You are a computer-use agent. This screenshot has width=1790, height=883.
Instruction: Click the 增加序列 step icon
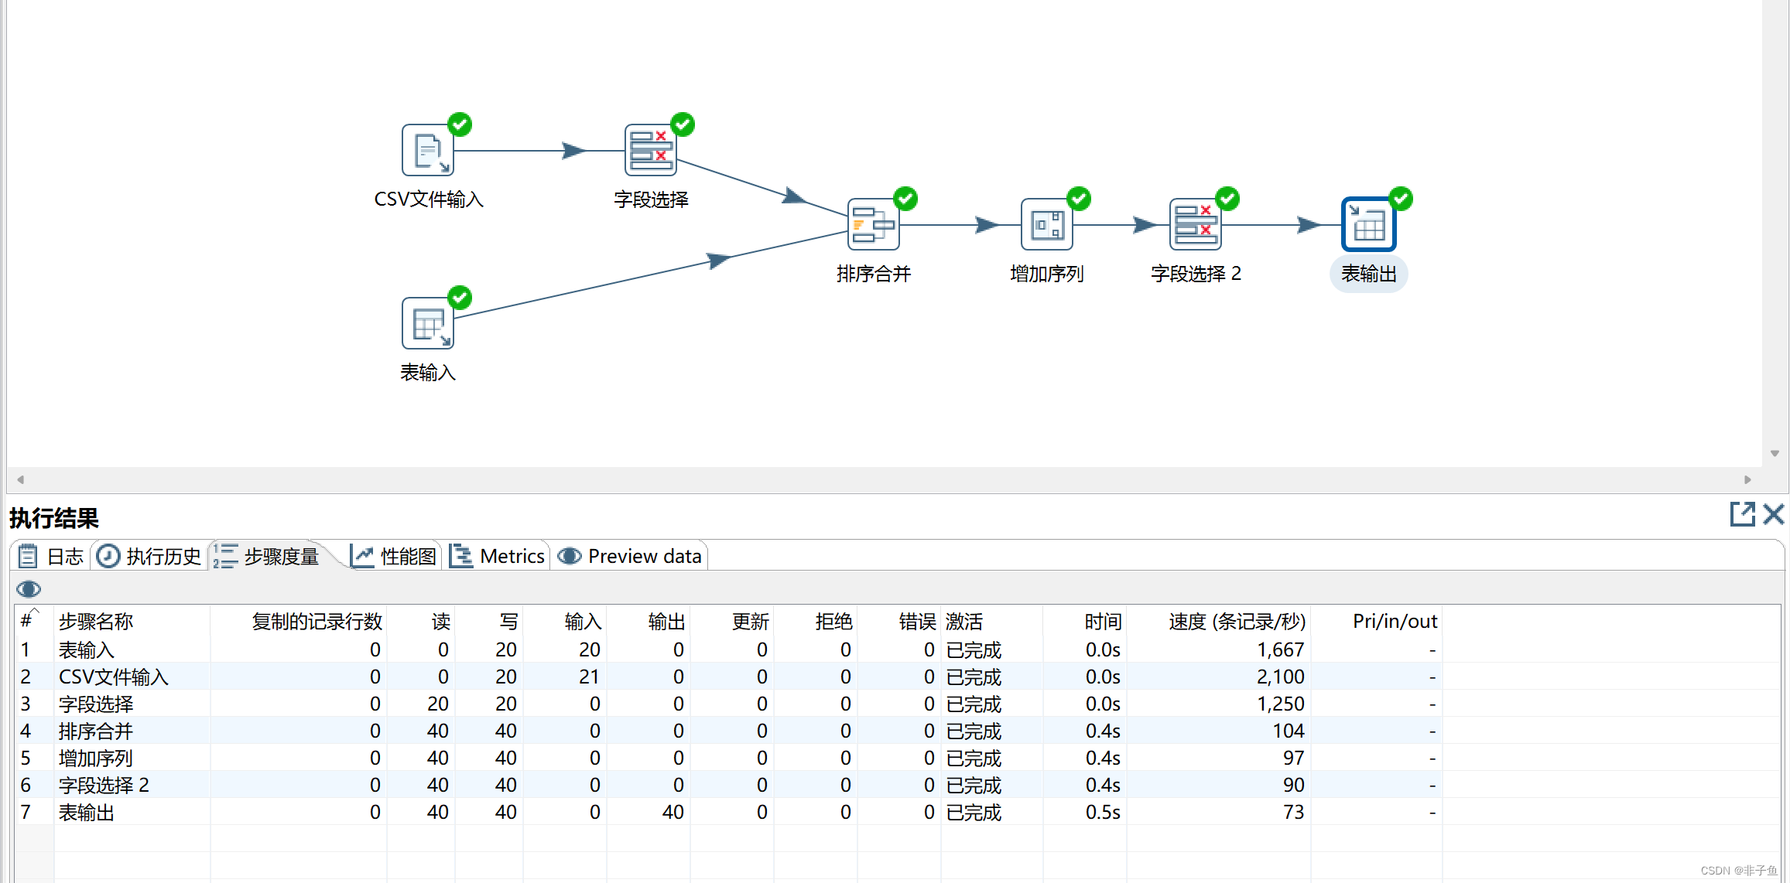pos(1046,224)
